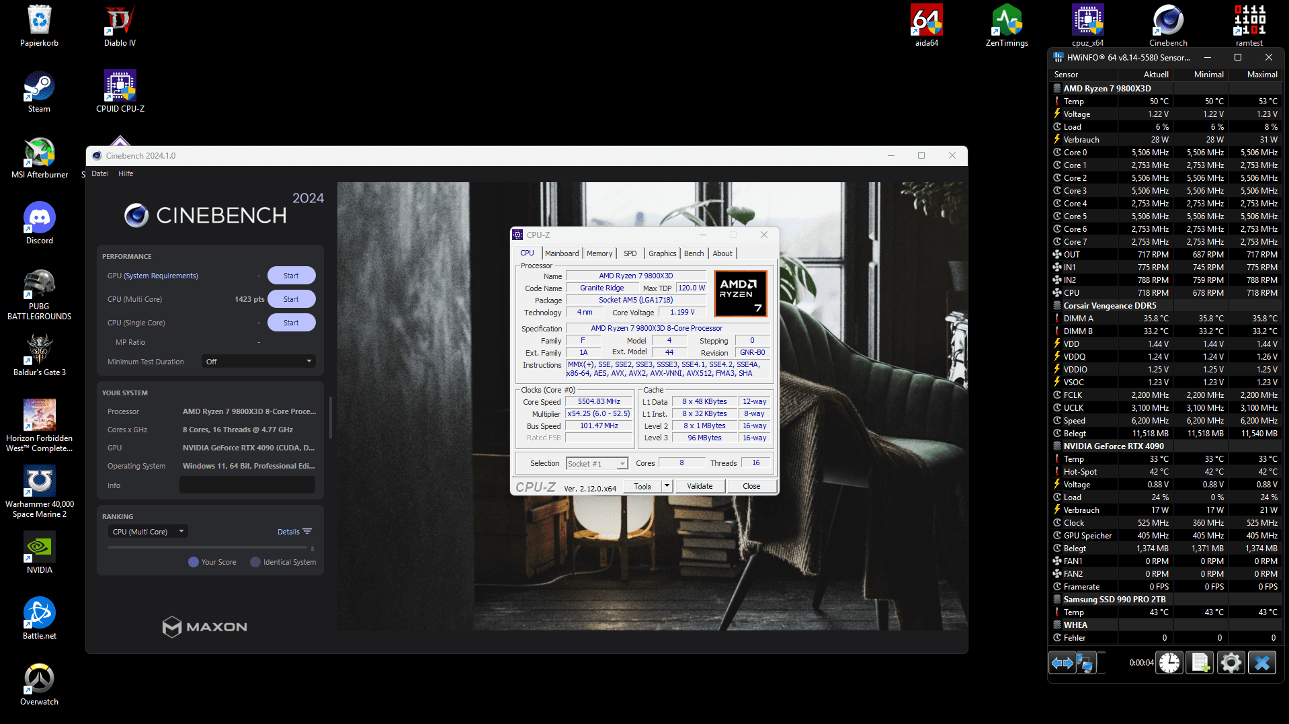Switch to the Memory tab in CPU-Z

coord(599,253)
